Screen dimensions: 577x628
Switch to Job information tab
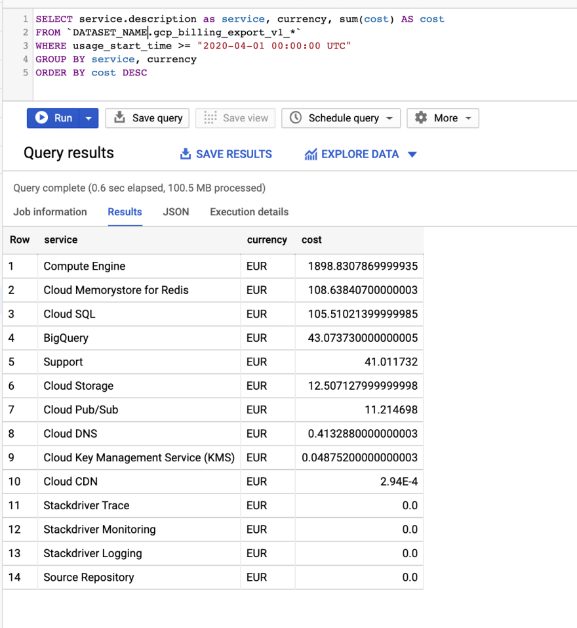[50, 212]
